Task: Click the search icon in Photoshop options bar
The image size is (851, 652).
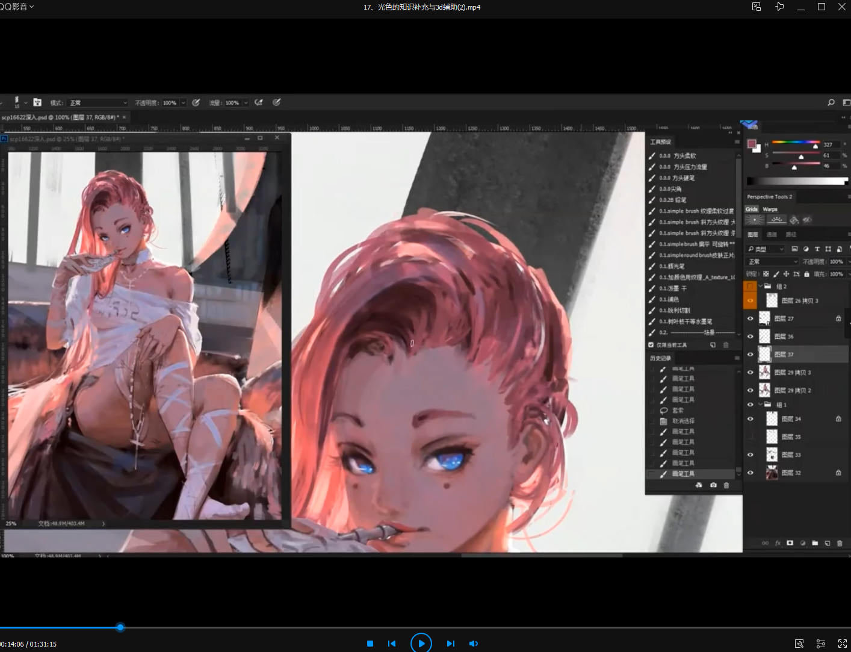Action: pyautogui.click(x=831, y=102)
